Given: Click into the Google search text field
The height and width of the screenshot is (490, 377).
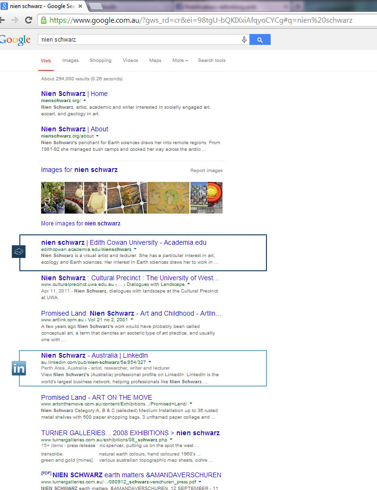Looking at the screenshot, I should click(140, 40).
